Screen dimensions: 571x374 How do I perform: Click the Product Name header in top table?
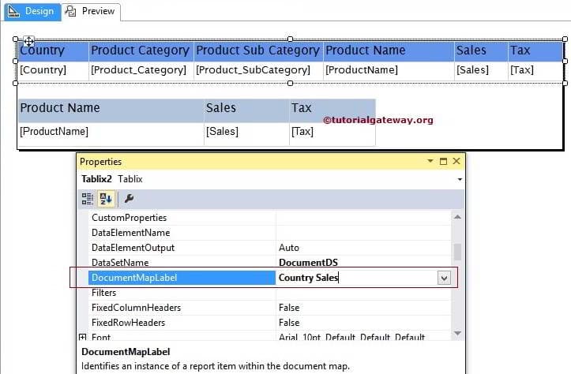point(389,51)
